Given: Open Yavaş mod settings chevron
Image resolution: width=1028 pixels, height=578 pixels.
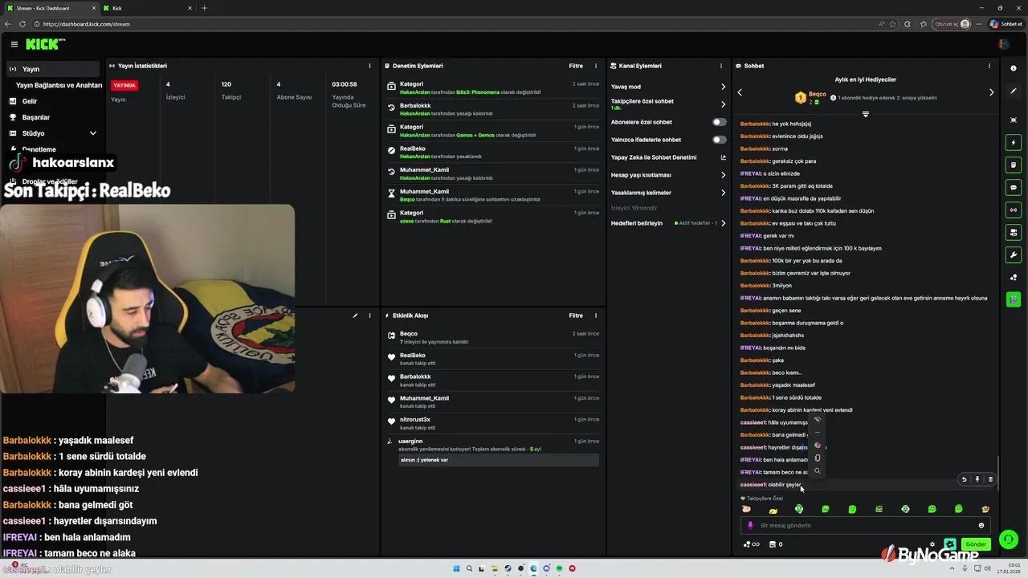Looking at the screenshot, I should coord(723,87).
